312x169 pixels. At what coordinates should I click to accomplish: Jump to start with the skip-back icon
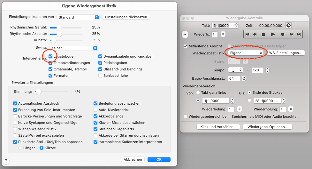(247, 34)
